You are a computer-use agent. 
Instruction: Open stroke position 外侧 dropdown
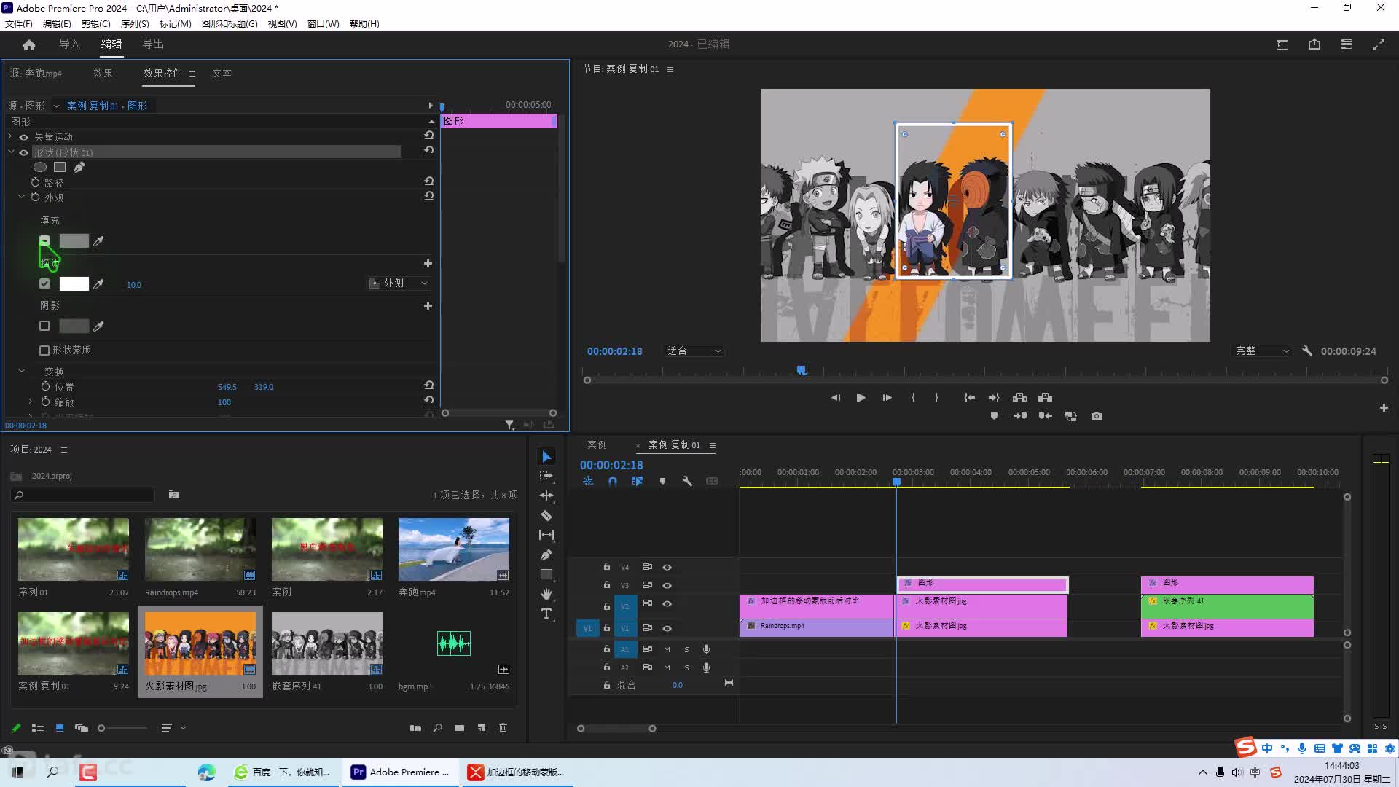(399, 283)
